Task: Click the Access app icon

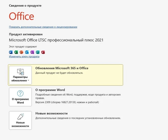Action: point(43,52)
